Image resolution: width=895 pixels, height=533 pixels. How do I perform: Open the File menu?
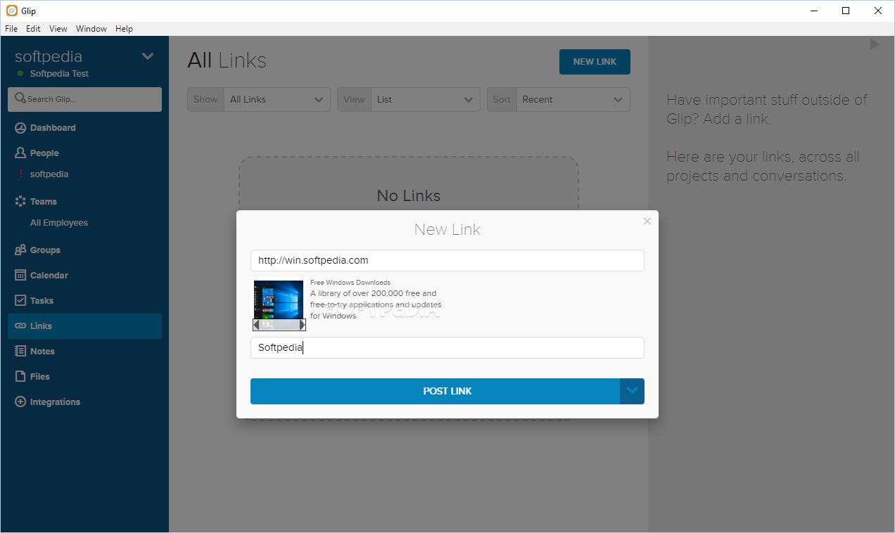11,29
